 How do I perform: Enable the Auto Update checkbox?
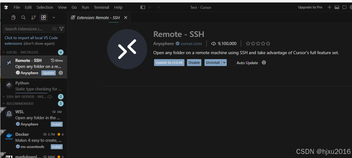pyautogui.click(x=233, y=63)
